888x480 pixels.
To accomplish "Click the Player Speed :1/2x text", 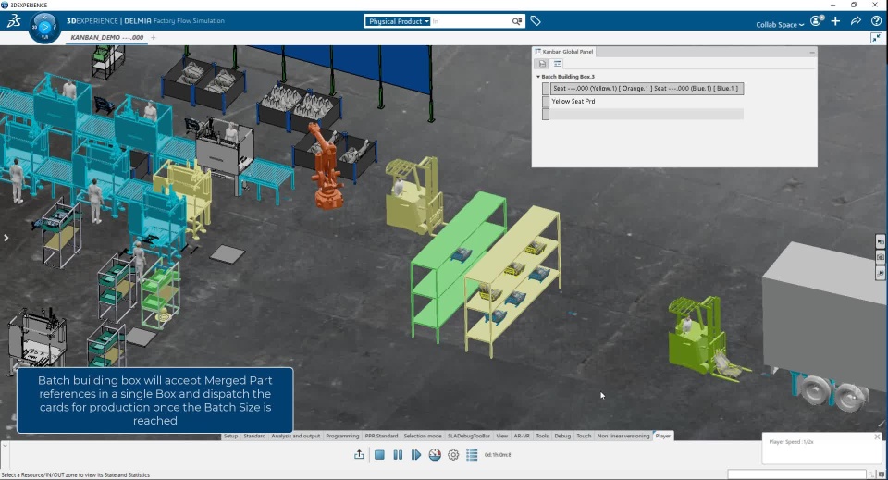I will 791,441.
